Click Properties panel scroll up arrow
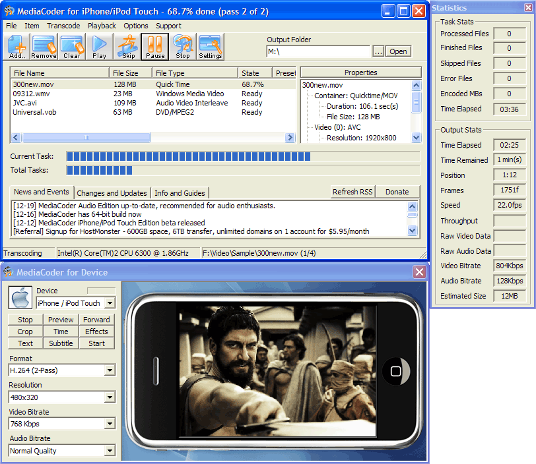This screenshot has width=536, height=464. tap(416, 85)
